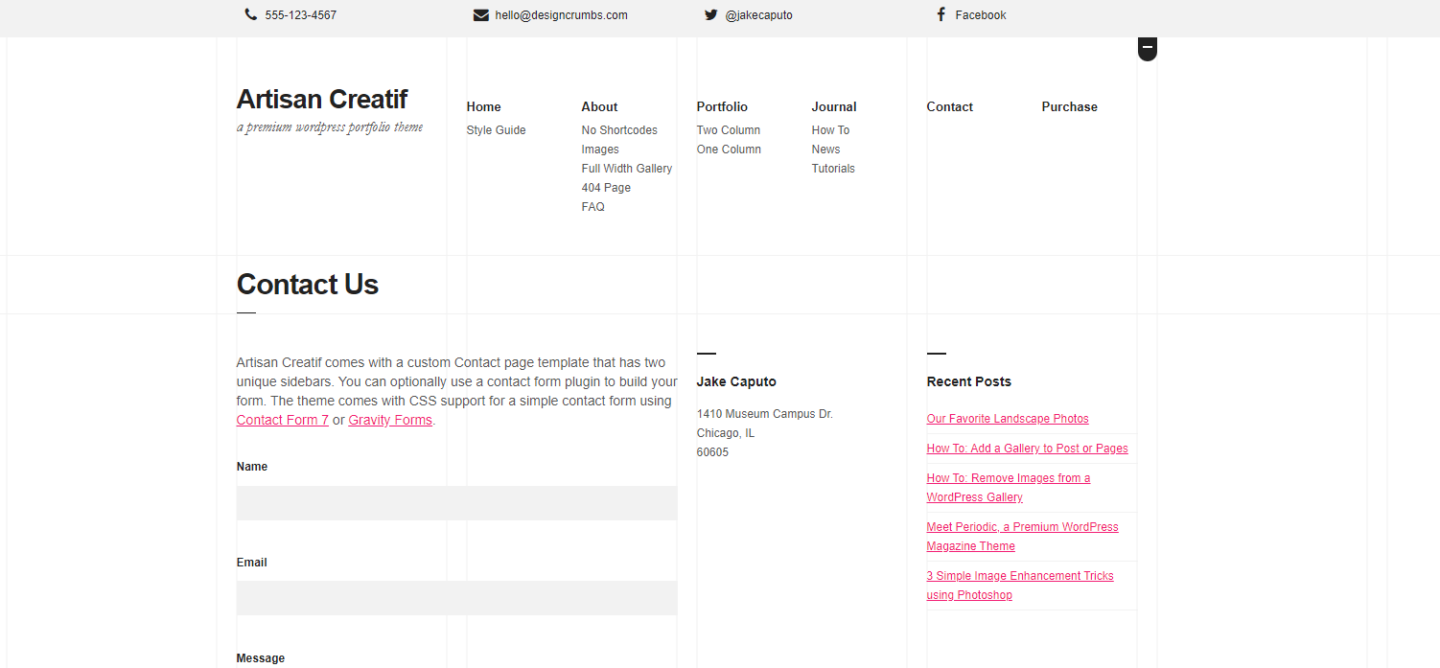The image size is (1440, 668).
Task: Click the Email field label
Action: pyautogui.click(x=252, y=563)
